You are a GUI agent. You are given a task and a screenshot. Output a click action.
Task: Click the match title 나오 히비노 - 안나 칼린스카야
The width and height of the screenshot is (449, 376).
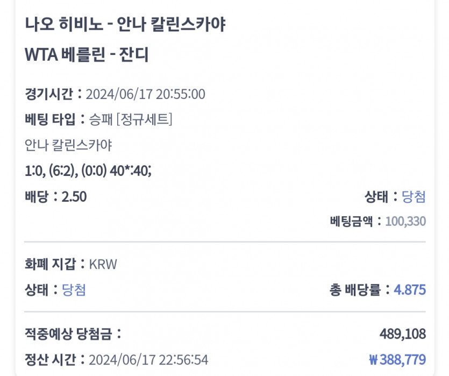click(125, 25)
